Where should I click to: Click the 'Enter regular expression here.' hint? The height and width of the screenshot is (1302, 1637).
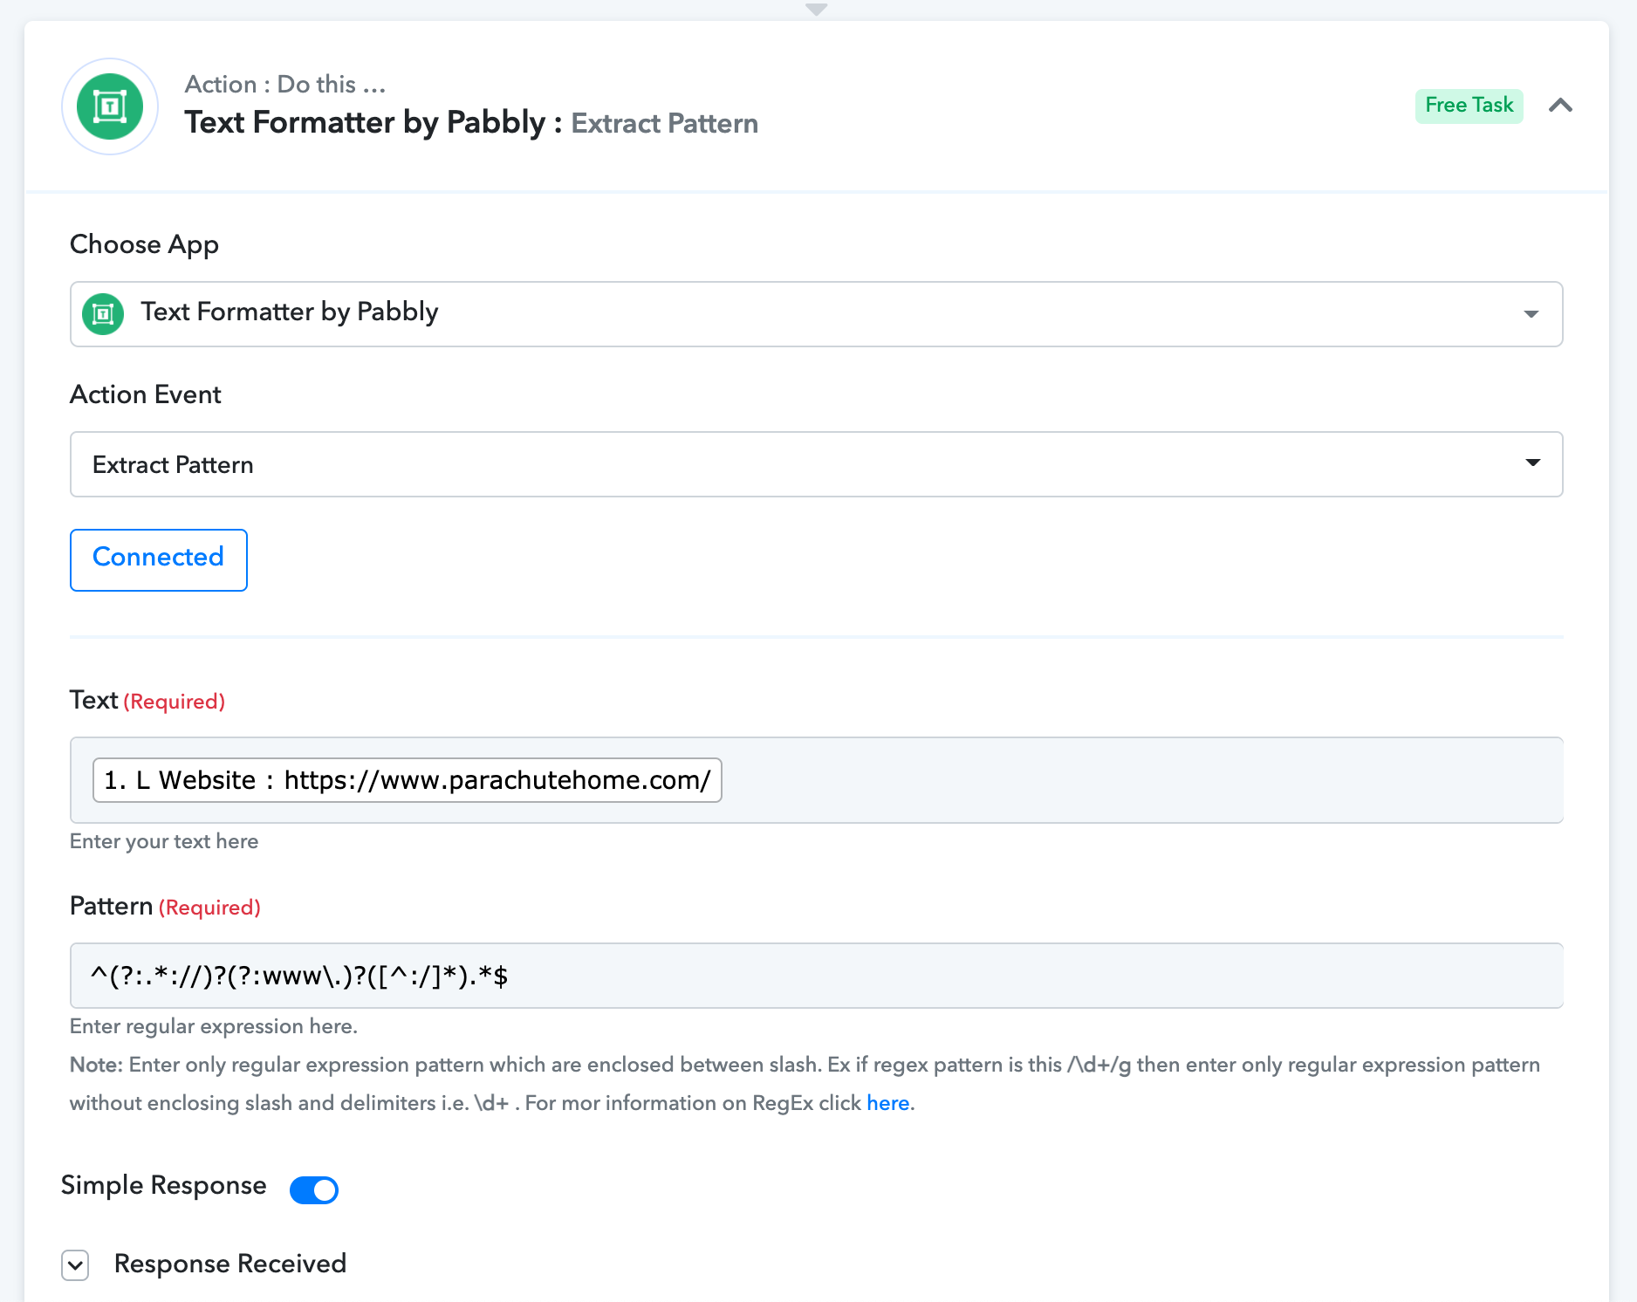[214, 1026]
